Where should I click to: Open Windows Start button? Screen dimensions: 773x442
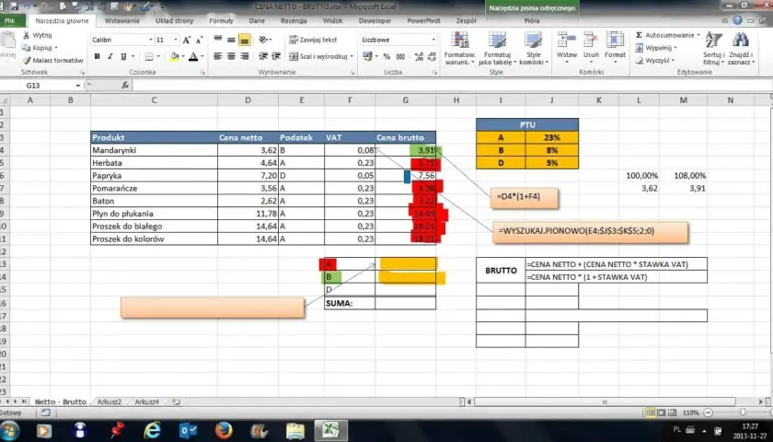(9, 431)
